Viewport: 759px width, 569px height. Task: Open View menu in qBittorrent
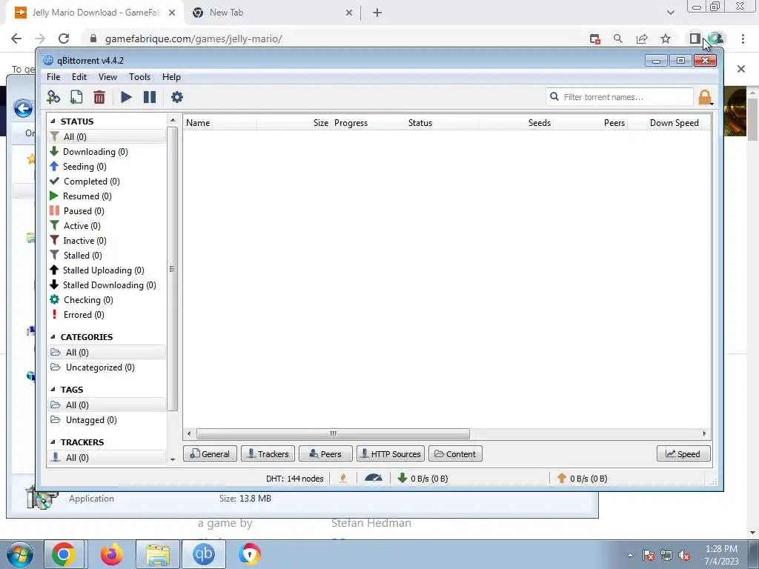coord(107,77)
